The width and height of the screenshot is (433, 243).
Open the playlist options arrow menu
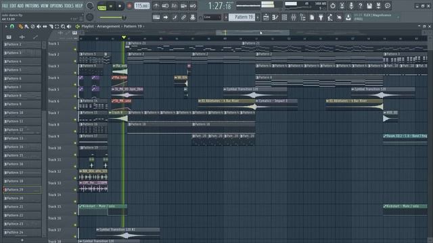click(6, 26)
